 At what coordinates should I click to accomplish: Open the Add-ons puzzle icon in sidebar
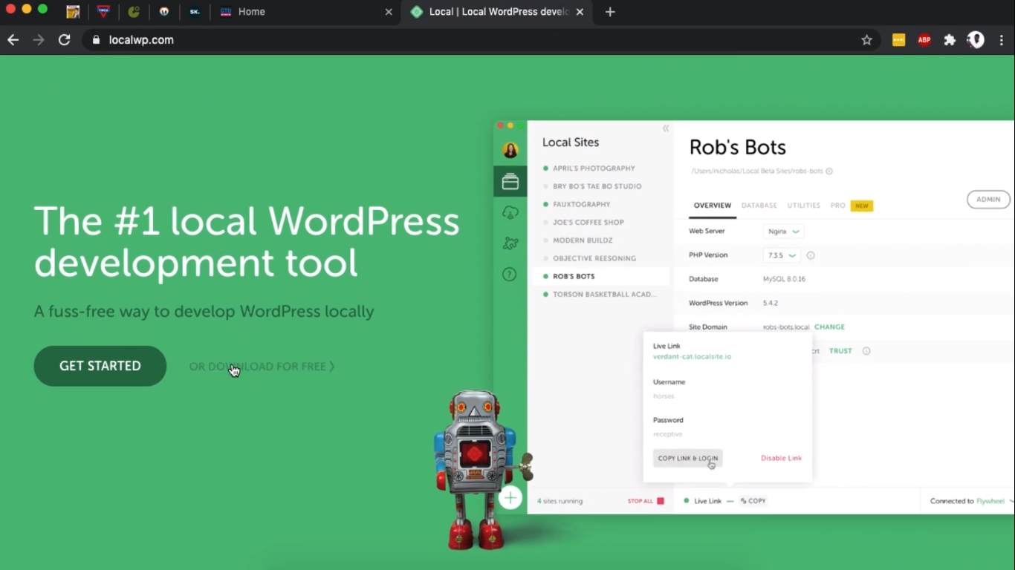click(510, 243)
